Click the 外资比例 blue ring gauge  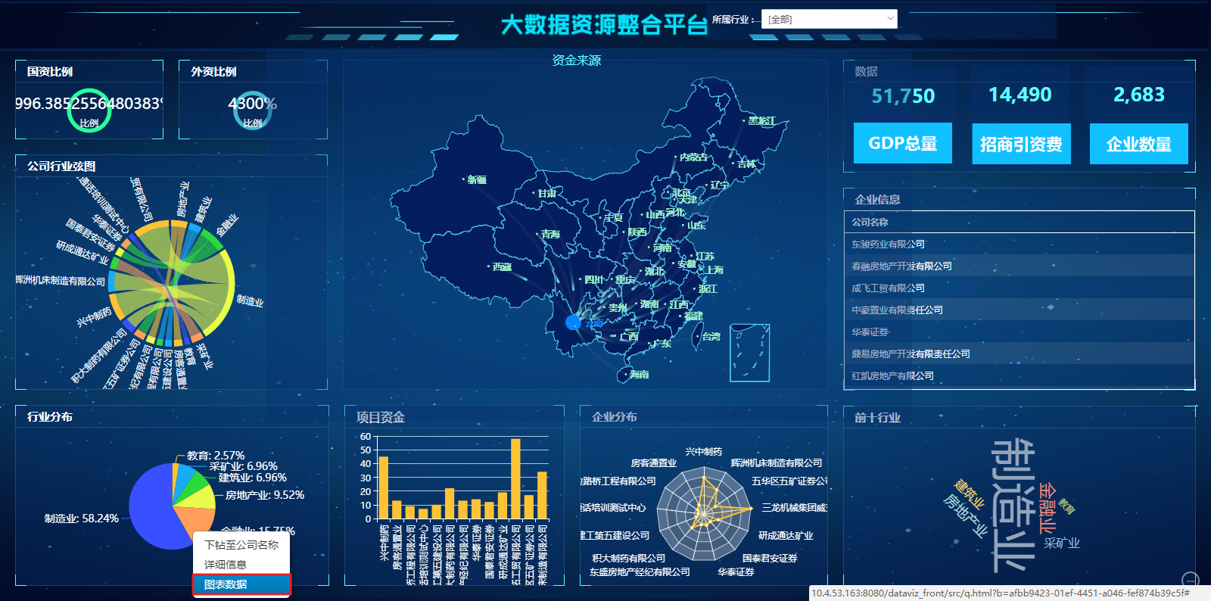click(x=253, y=111)
